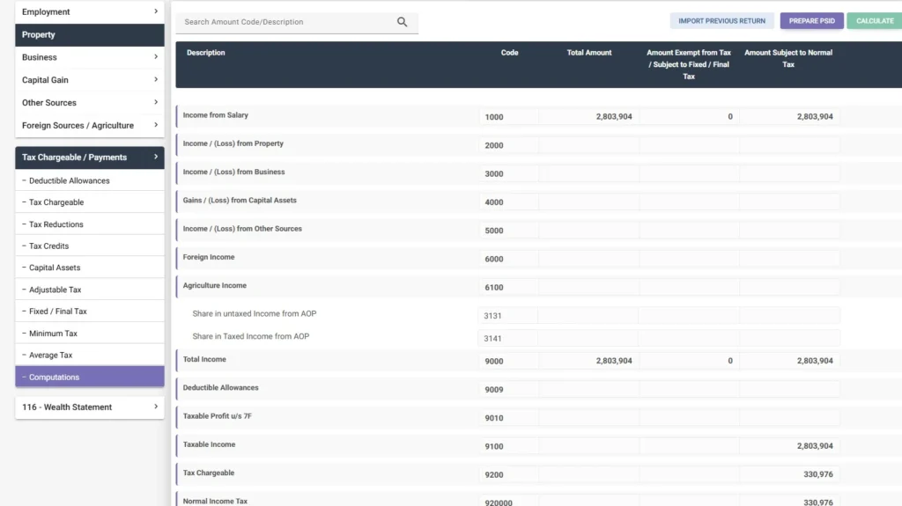The image size is (902, 506).
Task: Click Share in untaxed Income from AOP label
Action: click(255, 313)
